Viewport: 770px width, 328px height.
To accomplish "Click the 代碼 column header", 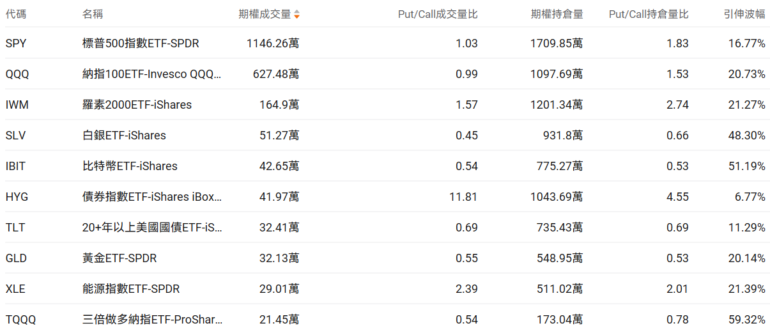I will pos(16,14).
